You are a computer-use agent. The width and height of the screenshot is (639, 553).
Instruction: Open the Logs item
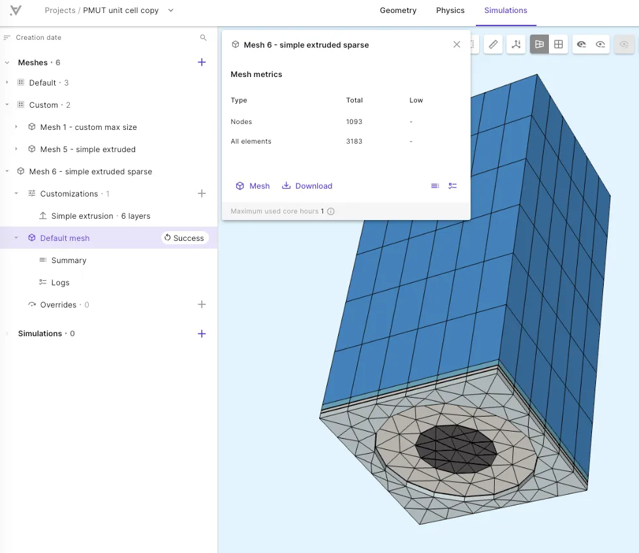coord(60,283)
